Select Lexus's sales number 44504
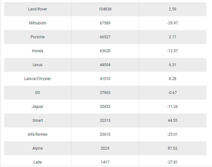 tap(105, 65)
